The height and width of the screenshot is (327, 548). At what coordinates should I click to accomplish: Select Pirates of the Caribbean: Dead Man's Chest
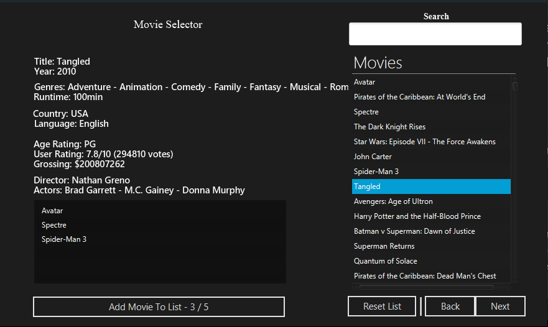coord(431,276)
